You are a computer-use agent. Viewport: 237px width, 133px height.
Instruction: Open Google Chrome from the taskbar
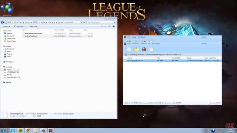click(28, 130)
